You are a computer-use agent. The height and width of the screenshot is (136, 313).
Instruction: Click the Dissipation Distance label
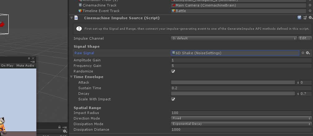(91, 129)
